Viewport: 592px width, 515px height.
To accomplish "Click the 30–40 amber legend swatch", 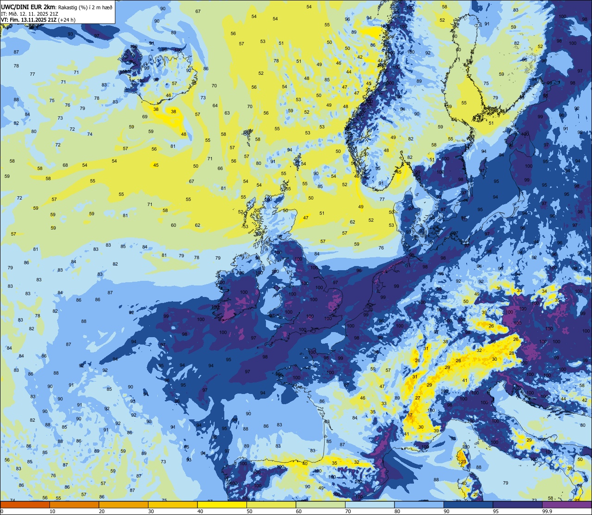I will [173, 504].
